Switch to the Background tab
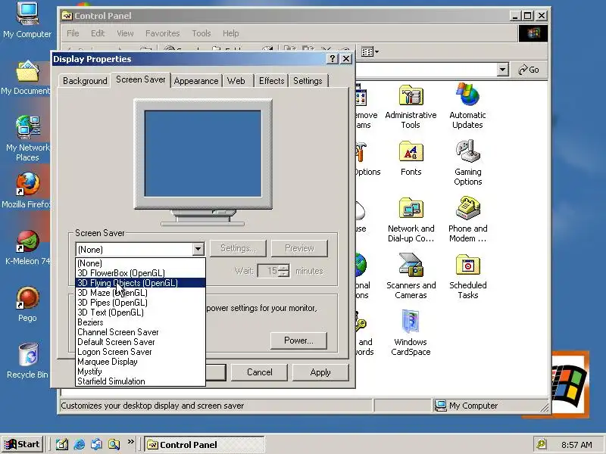 pos(85,81)
